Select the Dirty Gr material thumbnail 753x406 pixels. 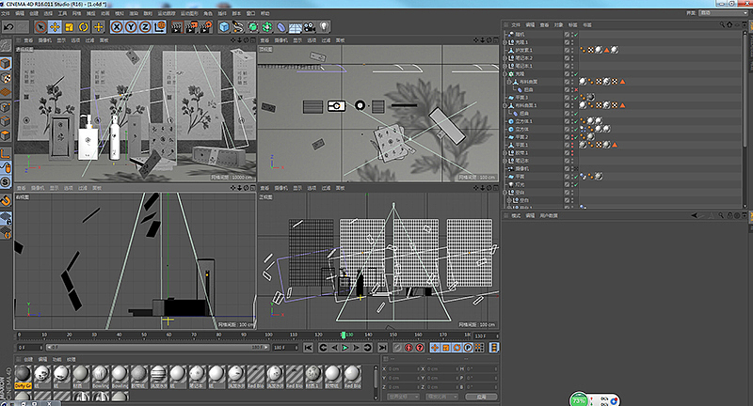[23, 374]
